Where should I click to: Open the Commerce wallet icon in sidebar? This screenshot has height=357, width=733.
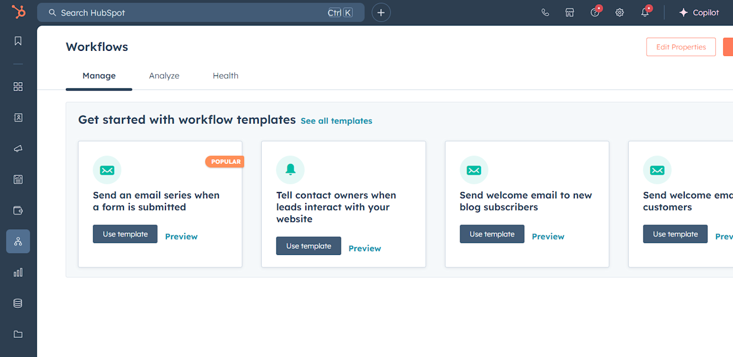point(18,210)
